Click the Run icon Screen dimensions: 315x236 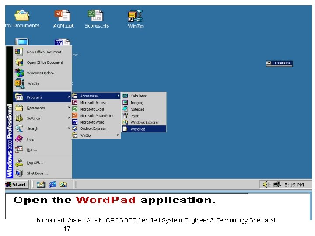(x=19, y=149)
